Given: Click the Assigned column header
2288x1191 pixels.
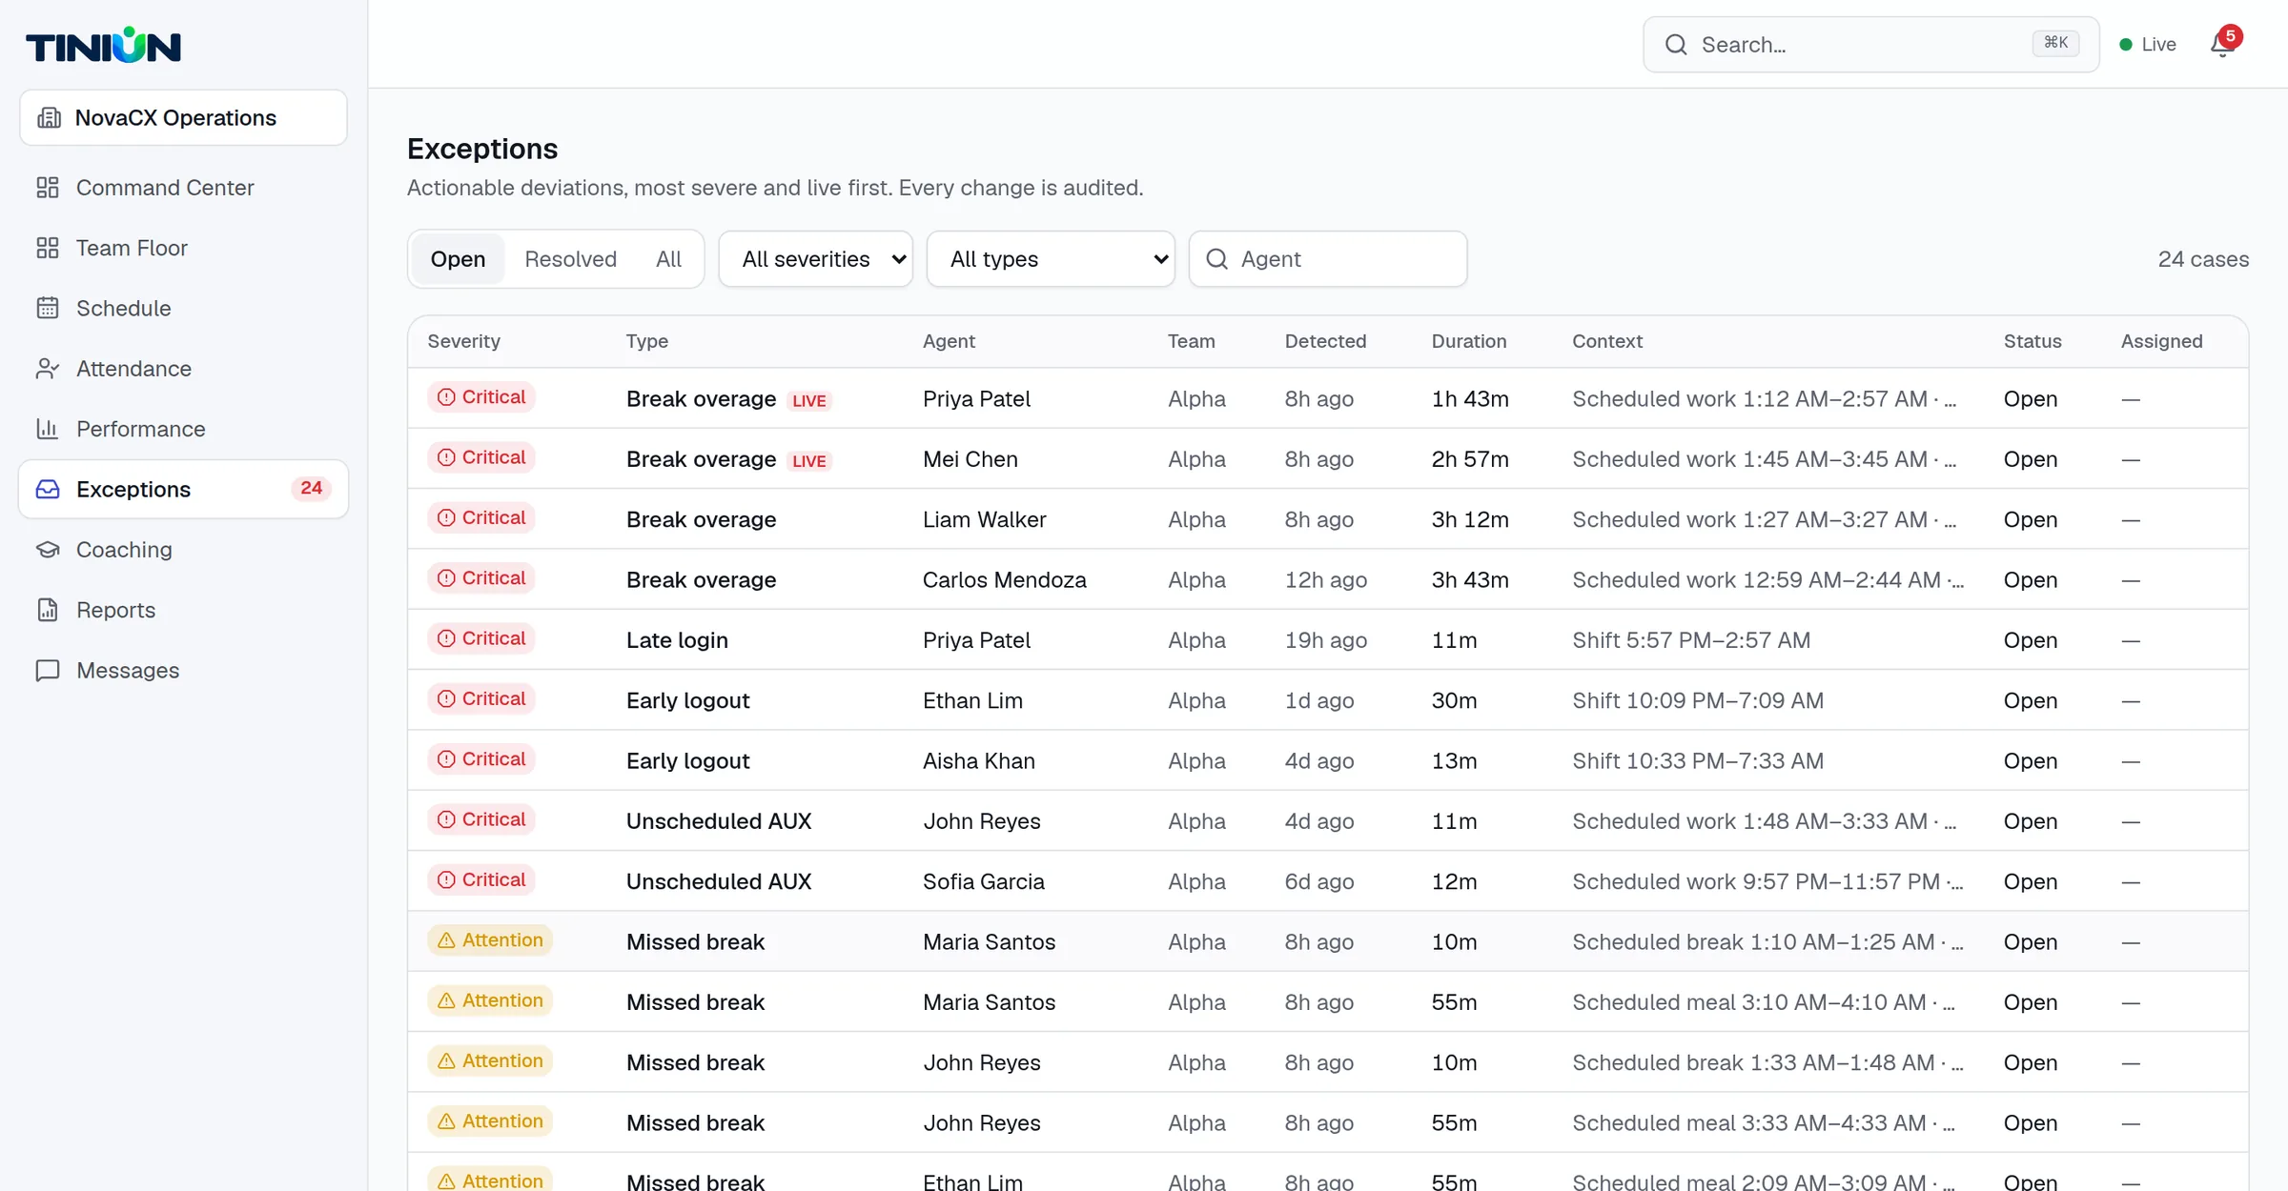Looking at the screenshot, I should click(x=2161, y=341).
